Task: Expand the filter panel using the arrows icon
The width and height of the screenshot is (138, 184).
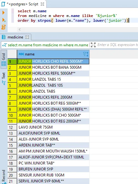Action: [93, 45]
